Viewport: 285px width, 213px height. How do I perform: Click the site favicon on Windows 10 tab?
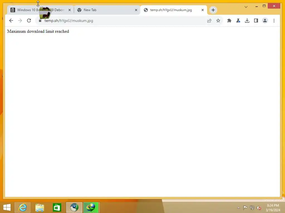tap(13, 10)
